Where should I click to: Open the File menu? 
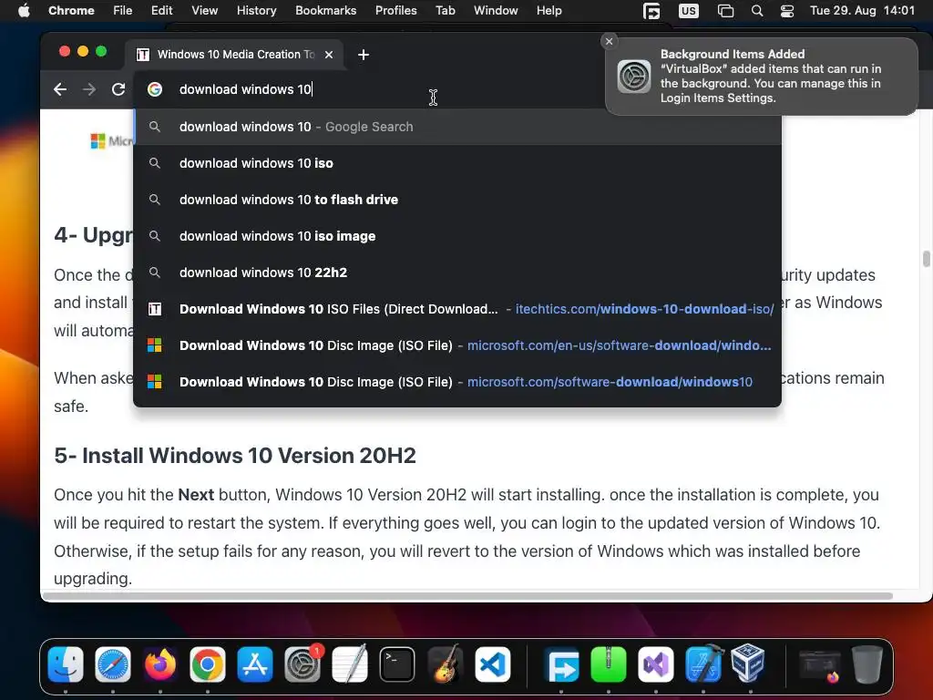click(x=123, y=11)
